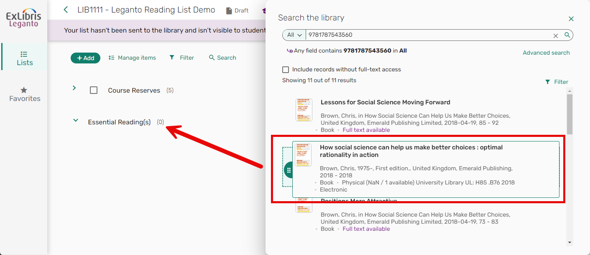Screen dimensions: 590x255
Task: Collapse the Essential Reading(s) section
Action: coord(76,121)
